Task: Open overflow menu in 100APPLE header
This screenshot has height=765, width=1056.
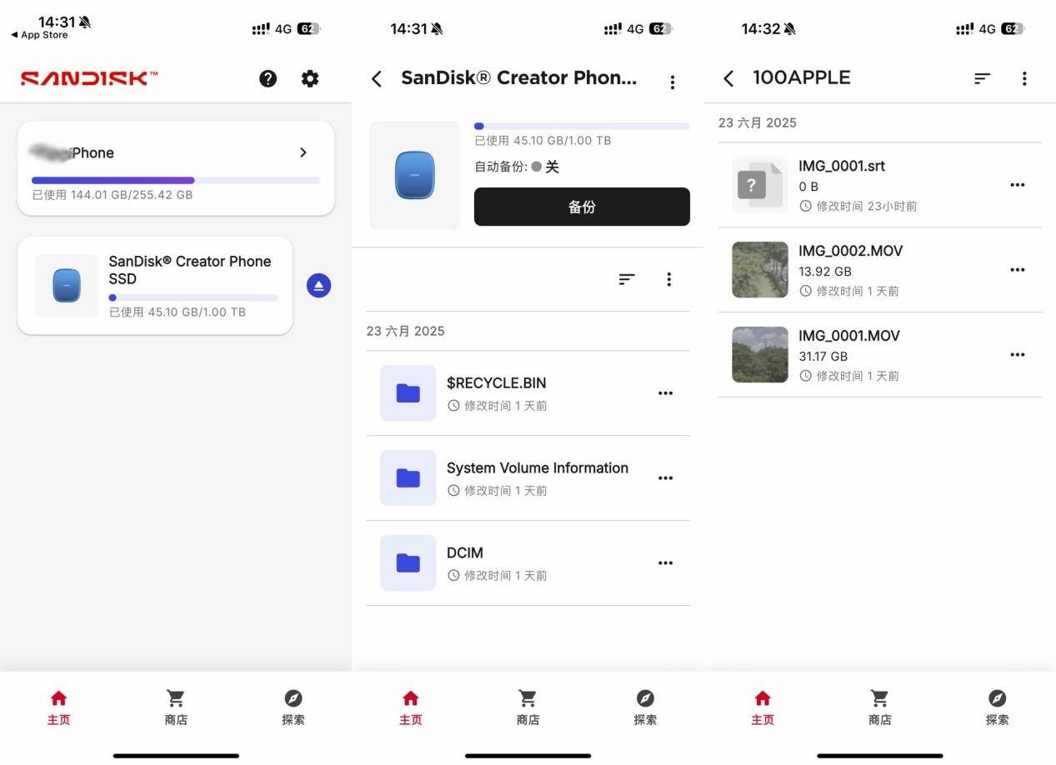Action: 1024,78
